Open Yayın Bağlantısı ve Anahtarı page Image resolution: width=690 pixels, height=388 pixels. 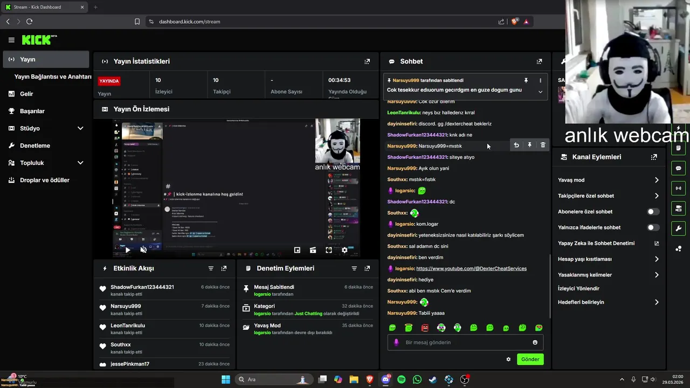53,77
